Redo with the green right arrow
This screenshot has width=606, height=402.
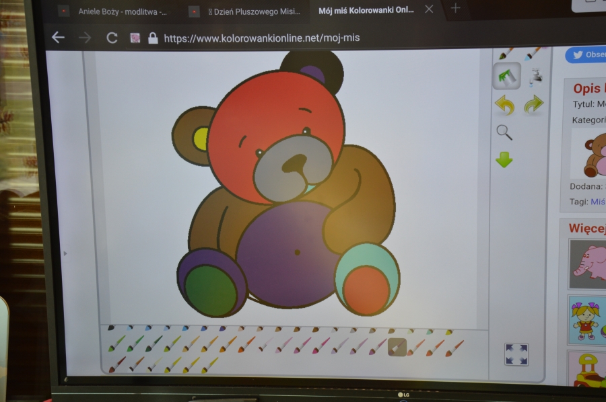tap(533, 105)
